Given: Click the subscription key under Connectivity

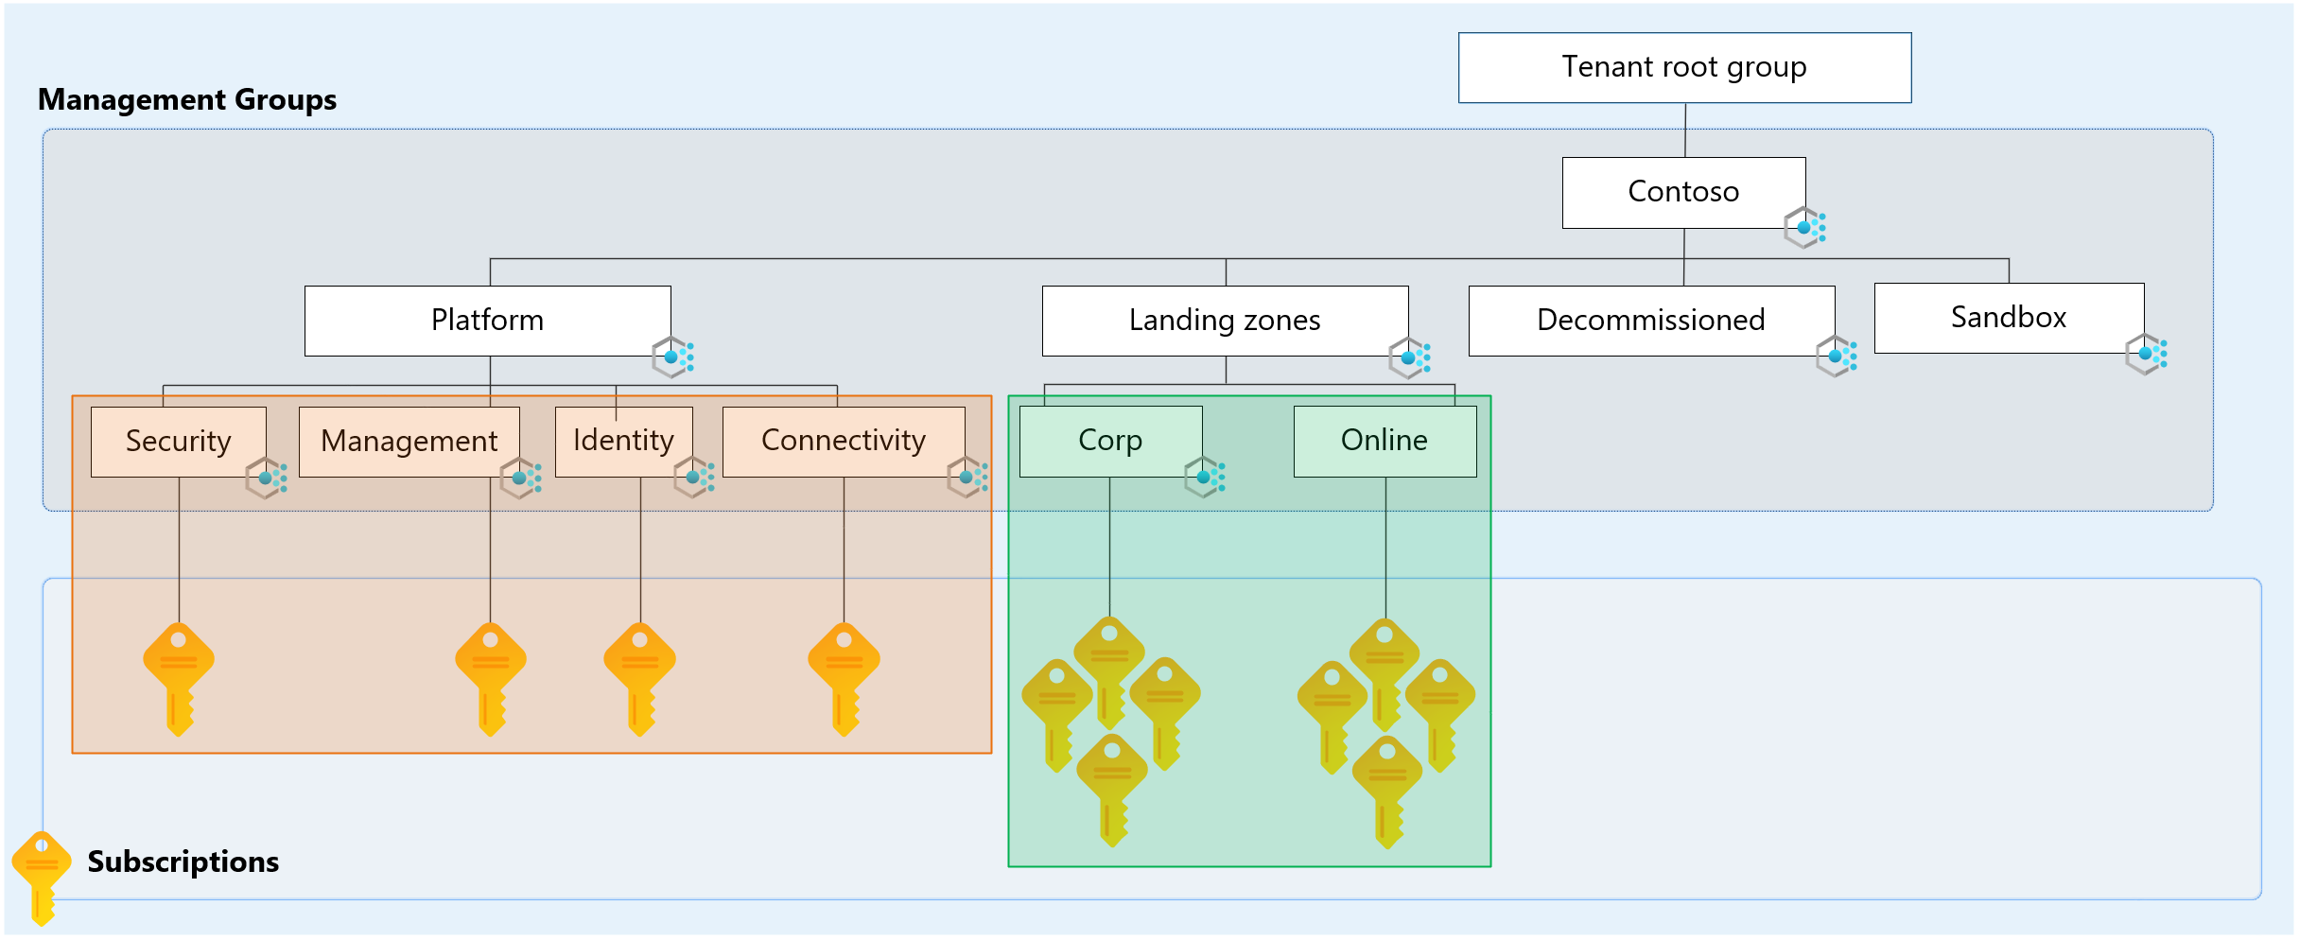Looking at the screenshot, I should click(x=845, y=678).
